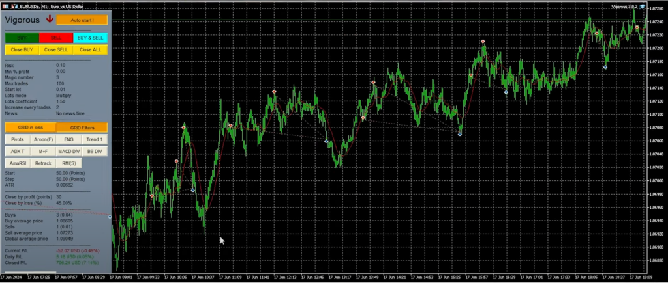This screenshot has height=283, width=668.
Task: Toggle the Trend 1 filter button
Action: click(95, 139)
